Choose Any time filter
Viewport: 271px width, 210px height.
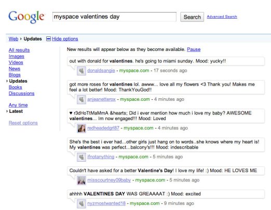(18, 105)
